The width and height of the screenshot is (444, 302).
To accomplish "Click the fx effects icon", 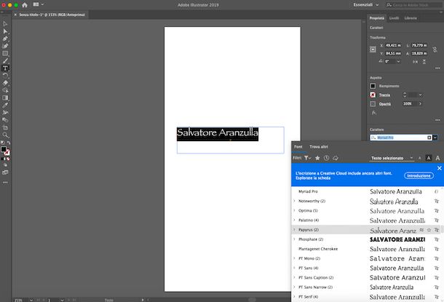I will 374,113.
